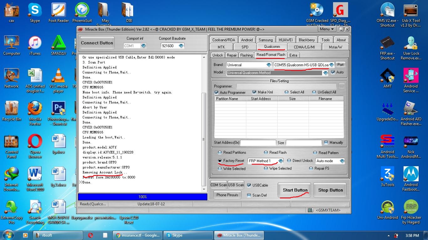Open Control Panel desktop icon
The height and width of the screenshot is (240, 428).
click(x=12, y=146)
